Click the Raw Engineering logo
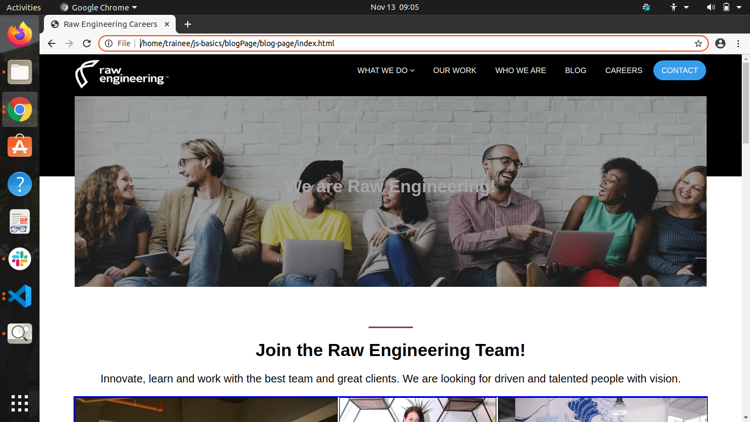This screenshot has height=422, width=750. pos(121,74)
